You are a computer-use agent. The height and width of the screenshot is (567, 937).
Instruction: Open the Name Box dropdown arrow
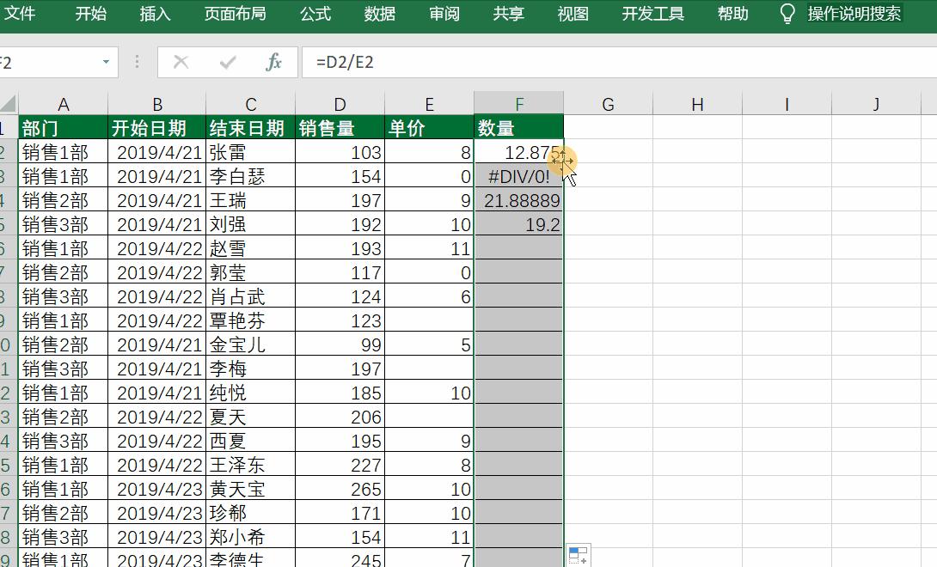click(x=107, y=62)
